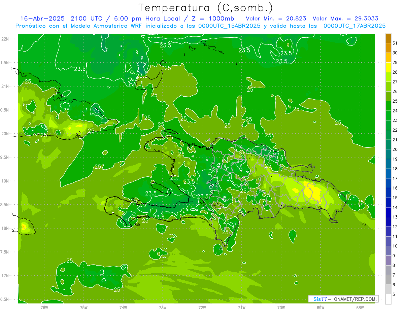The width and height of the screenshot is (404, 312).
Task: Click the "2100 UTC" time text
Action: point(86,18)
